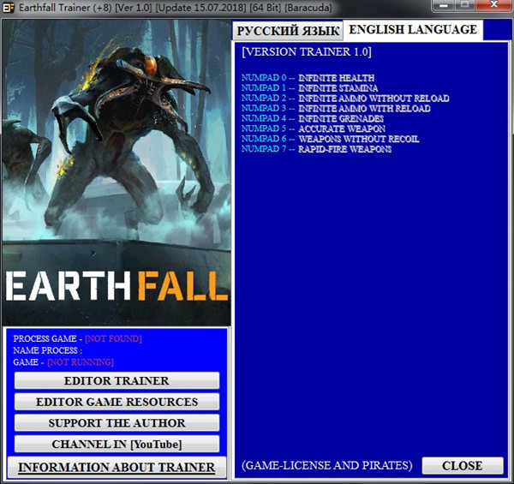Select the NUMPAD 0 Infinite Health line
The width and height of the screenshot is (514, 484).
coord(308,78)
